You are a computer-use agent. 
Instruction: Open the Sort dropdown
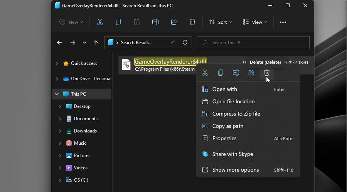(x=221, y=22)
